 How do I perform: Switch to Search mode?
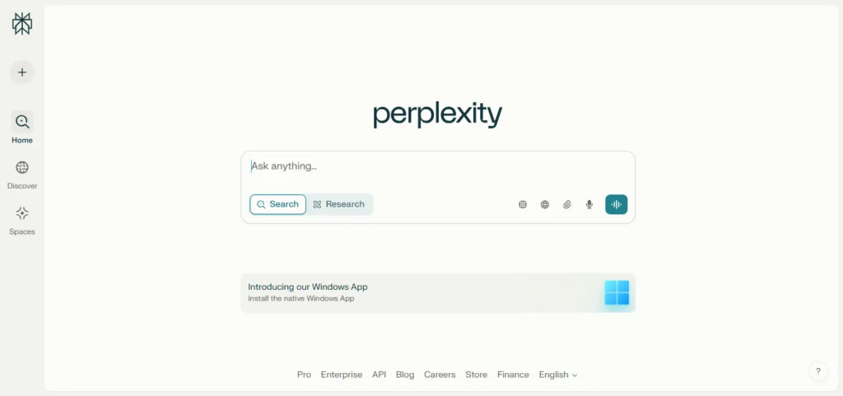[278, 204]
